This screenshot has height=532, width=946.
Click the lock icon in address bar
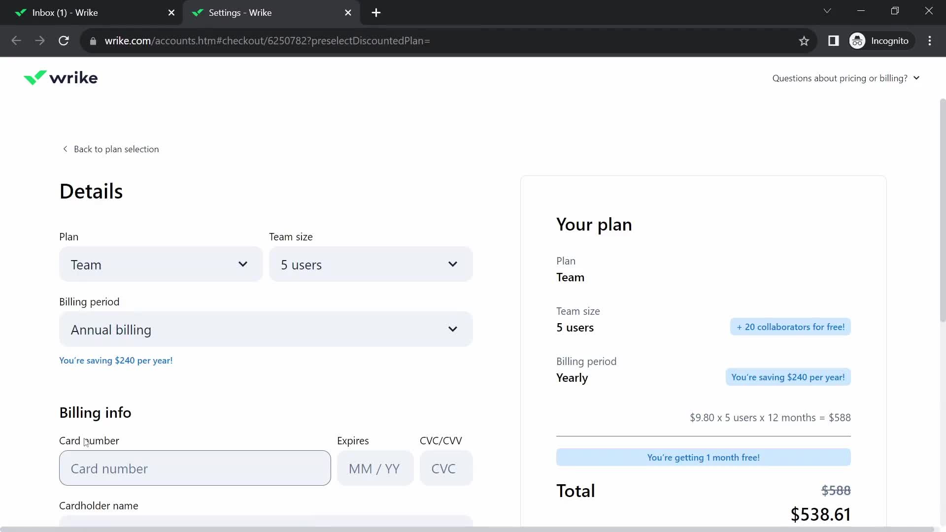pyautogui.click(x=93, y=41)
